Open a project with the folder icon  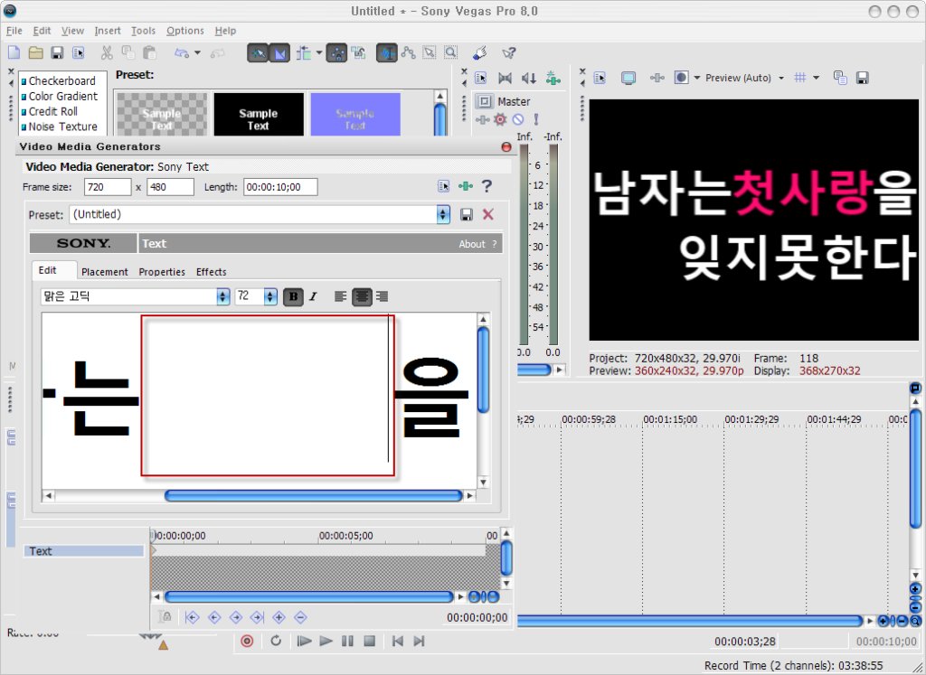click(x=35, y=52)
